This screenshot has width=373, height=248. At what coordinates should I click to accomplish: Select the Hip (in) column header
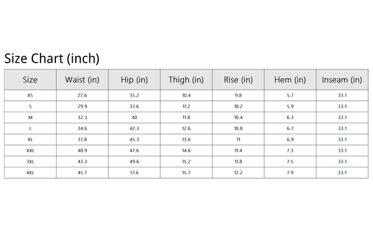coord(134,80)
